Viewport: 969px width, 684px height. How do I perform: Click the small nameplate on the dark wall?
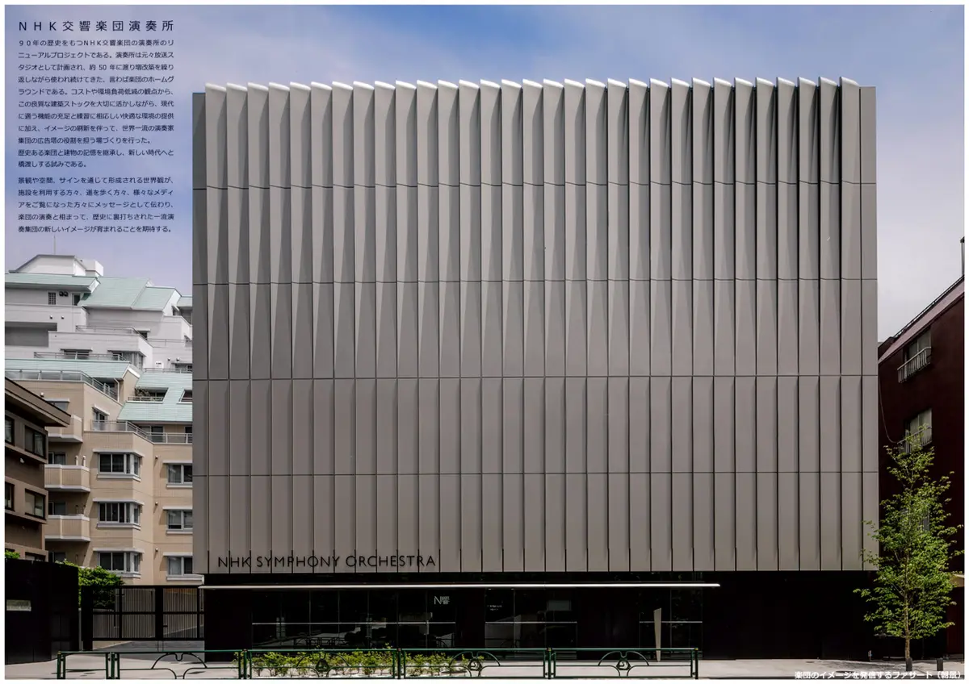(19, 605)
